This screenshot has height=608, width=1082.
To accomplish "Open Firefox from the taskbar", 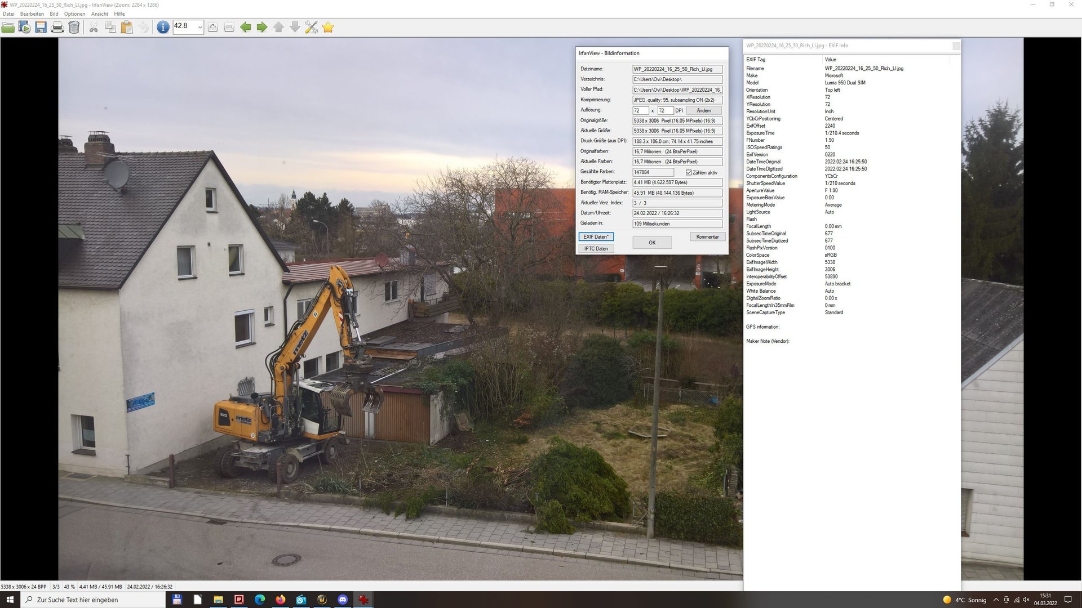I will (281, 600).
